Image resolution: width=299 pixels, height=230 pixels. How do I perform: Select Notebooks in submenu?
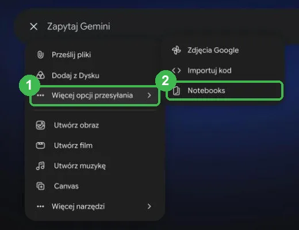[x=224, y=91]
